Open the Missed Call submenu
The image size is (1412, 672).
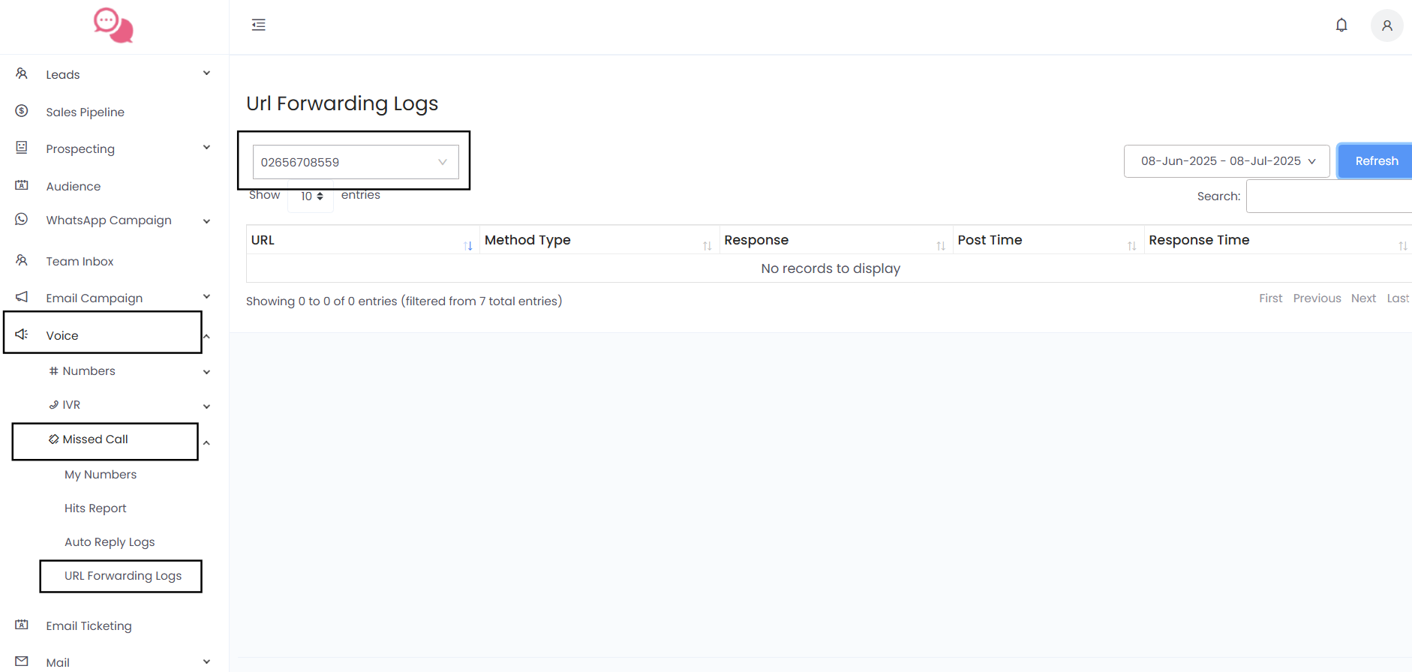tap(95, 439)
